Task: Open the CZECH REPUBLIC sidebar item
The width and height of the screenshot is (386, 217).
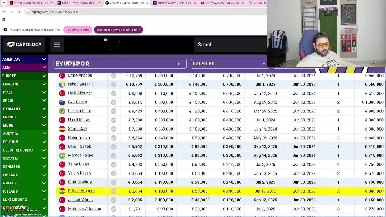Action: (x=24, y=150)
